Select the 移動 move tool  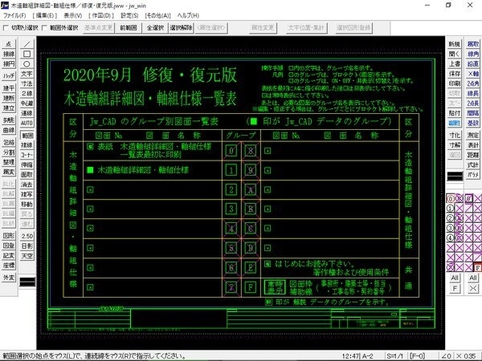click(x=27, y=204)
